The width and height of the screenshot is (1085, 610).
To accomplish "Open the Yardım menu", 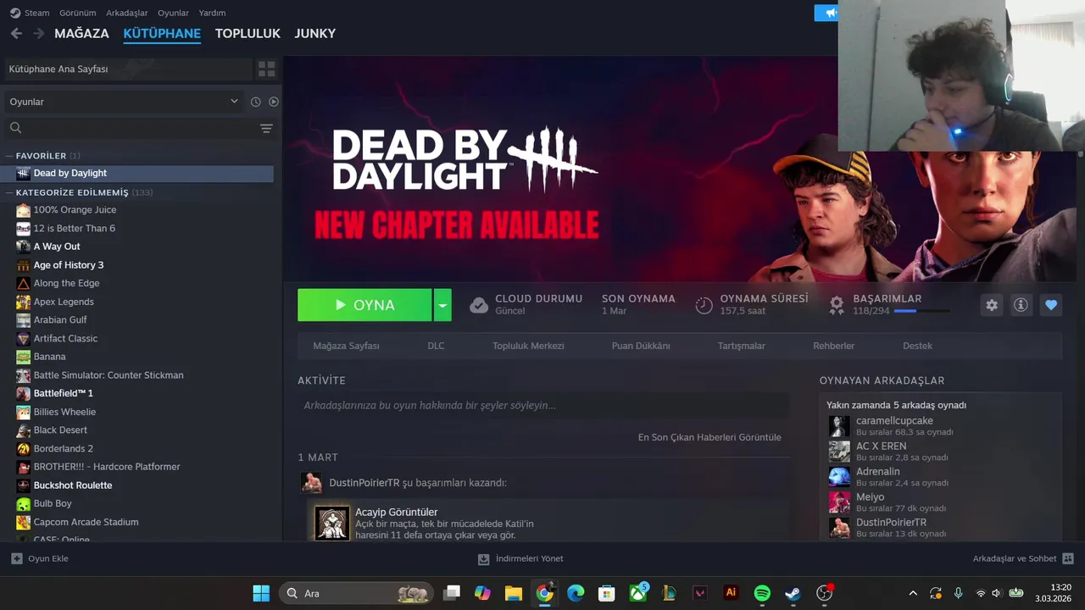I will coord(212,13).
